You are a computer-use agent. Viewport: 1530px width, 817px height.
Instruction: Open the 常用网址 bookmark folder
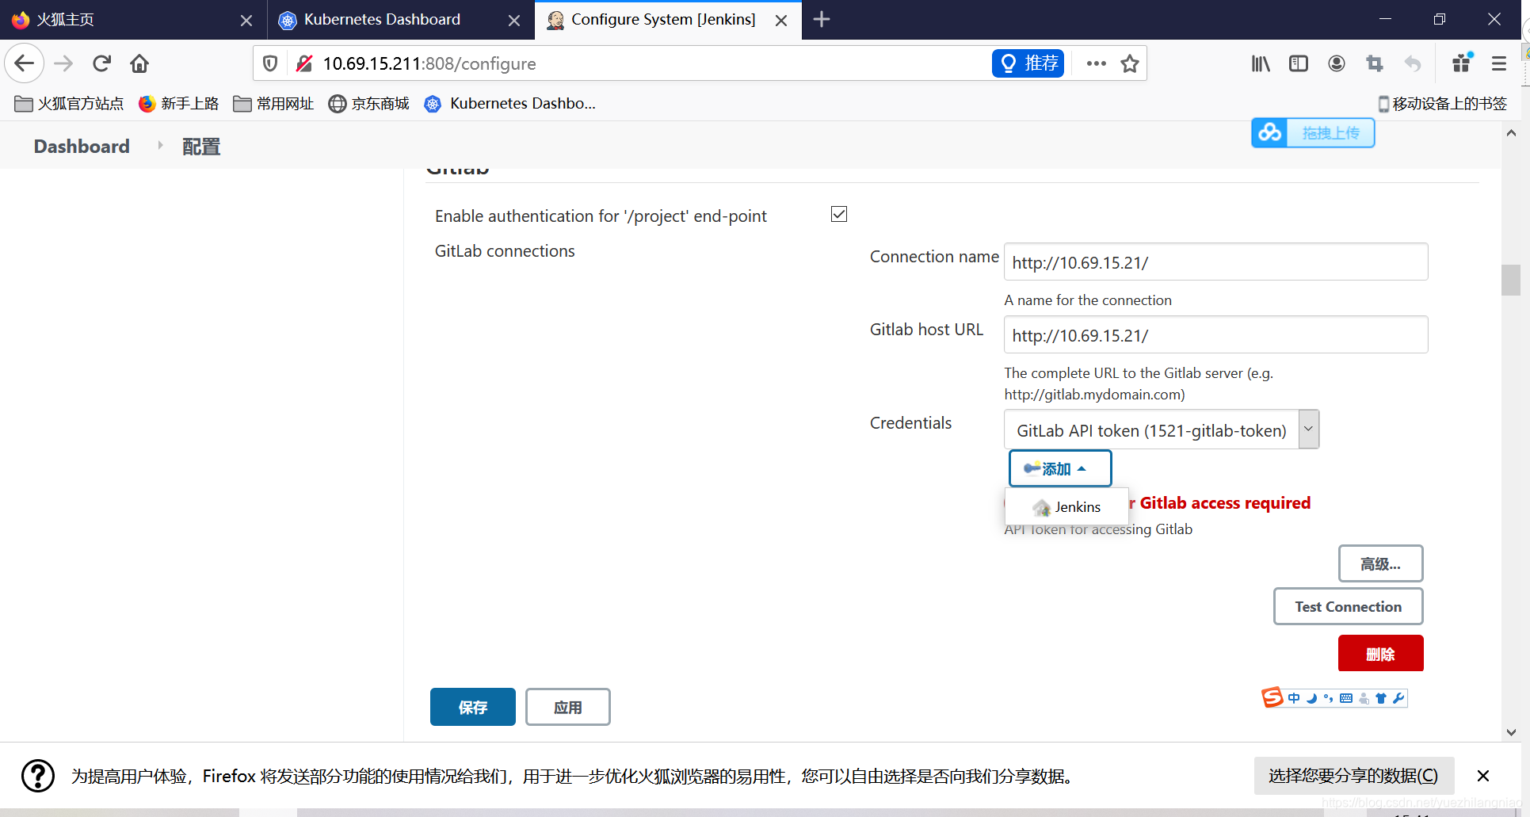[x=274, y=104]
